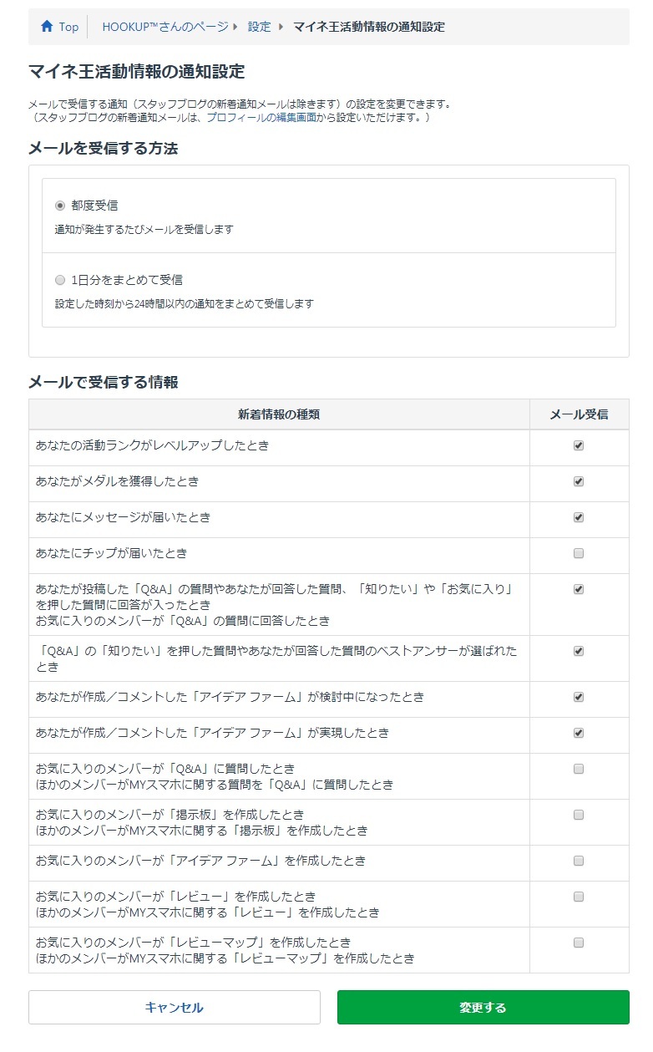
Task: Toggle the Q&A質問に回答が入ったとき checkbox
Action: click(579, 590)
